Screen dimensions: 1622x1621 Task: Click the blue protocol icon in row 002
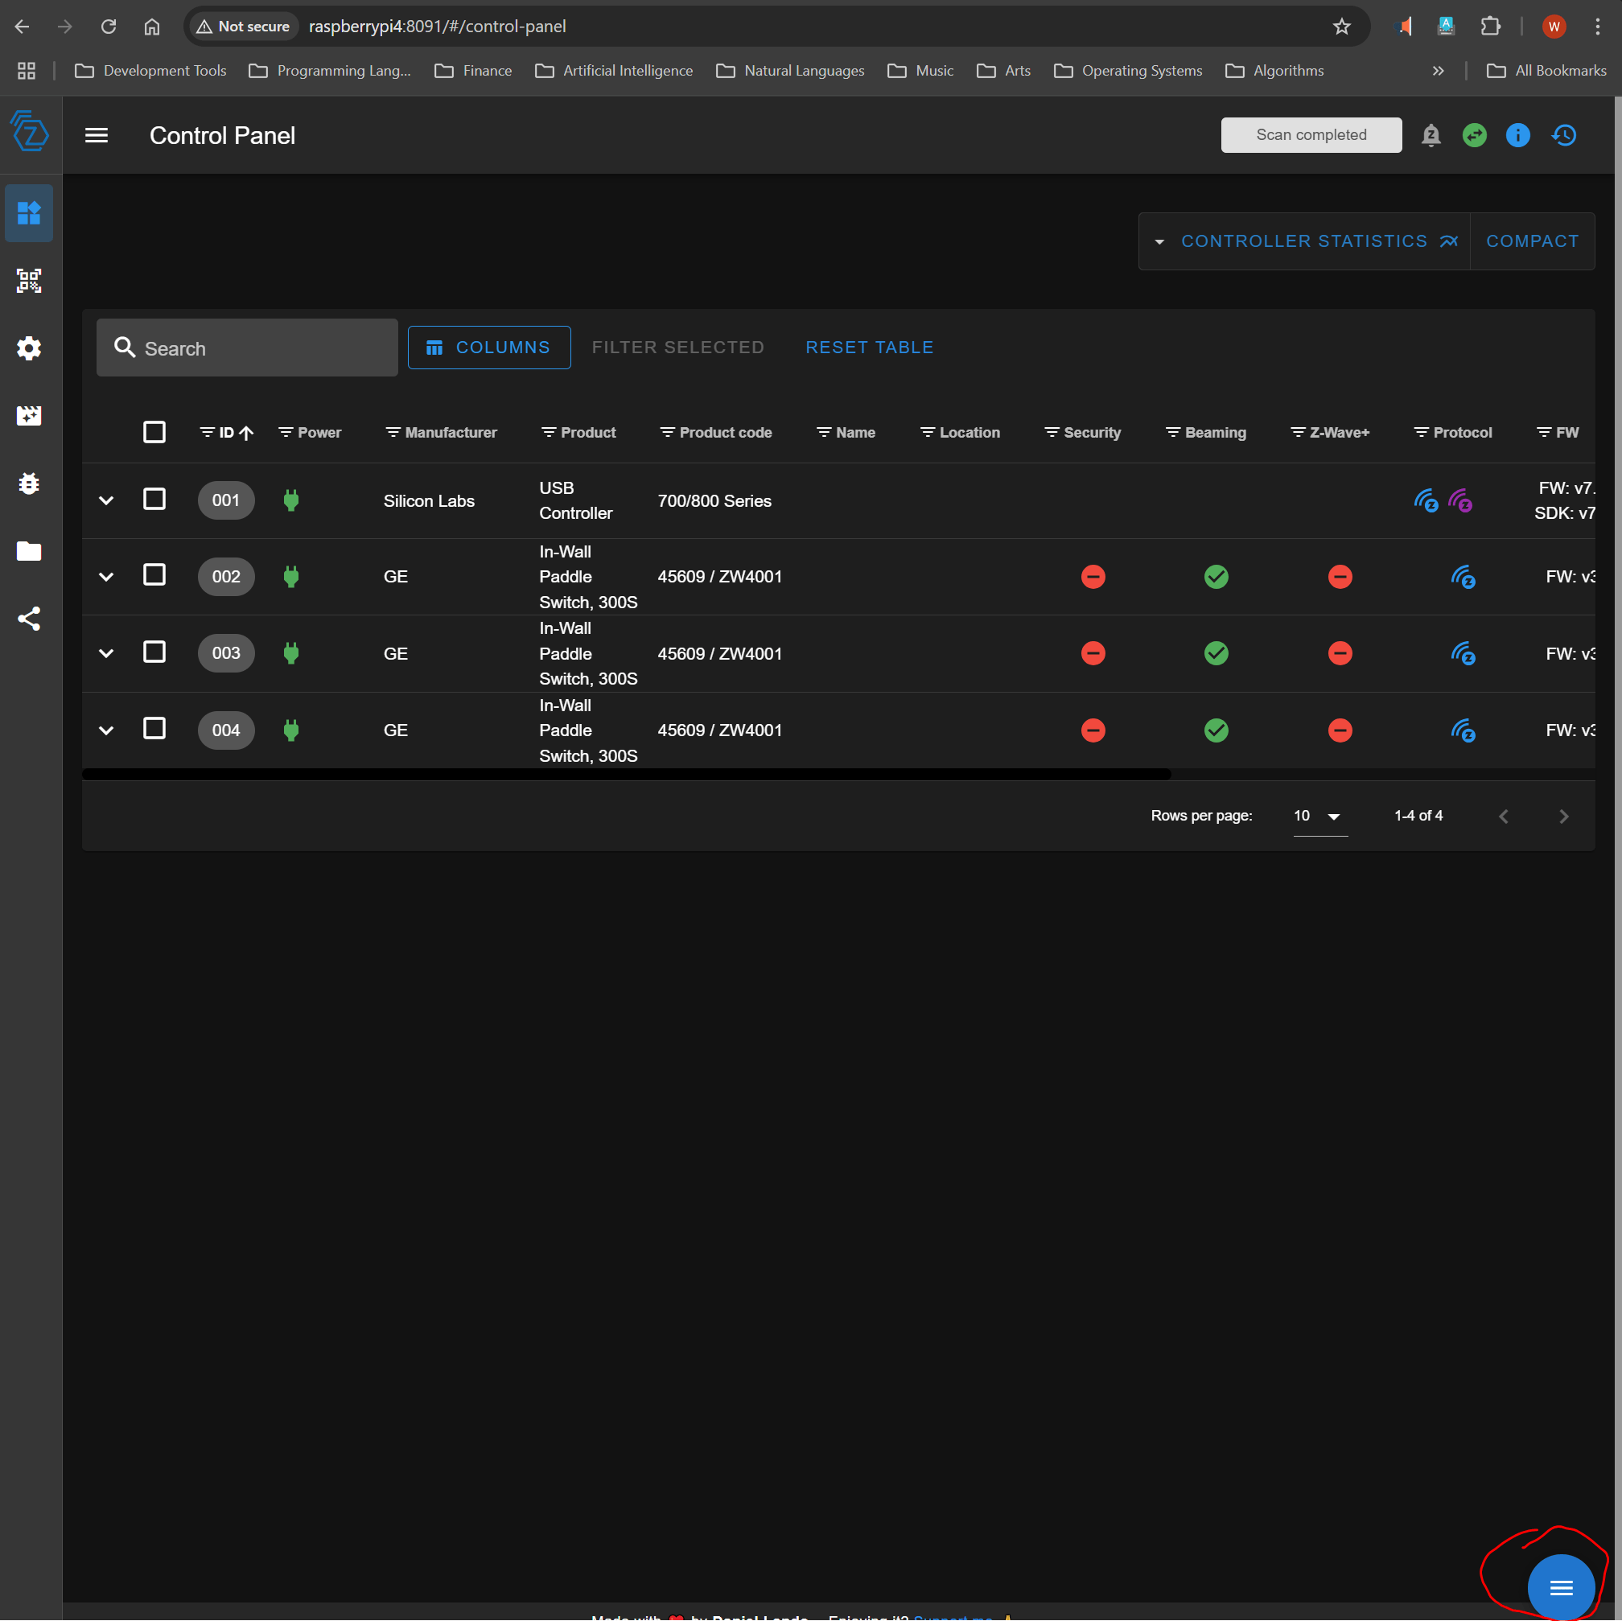[x=1464, y=577]
